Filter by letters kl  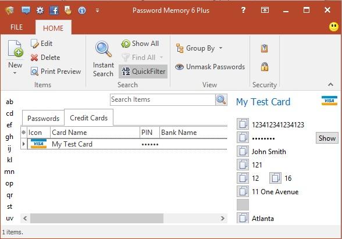9,160
